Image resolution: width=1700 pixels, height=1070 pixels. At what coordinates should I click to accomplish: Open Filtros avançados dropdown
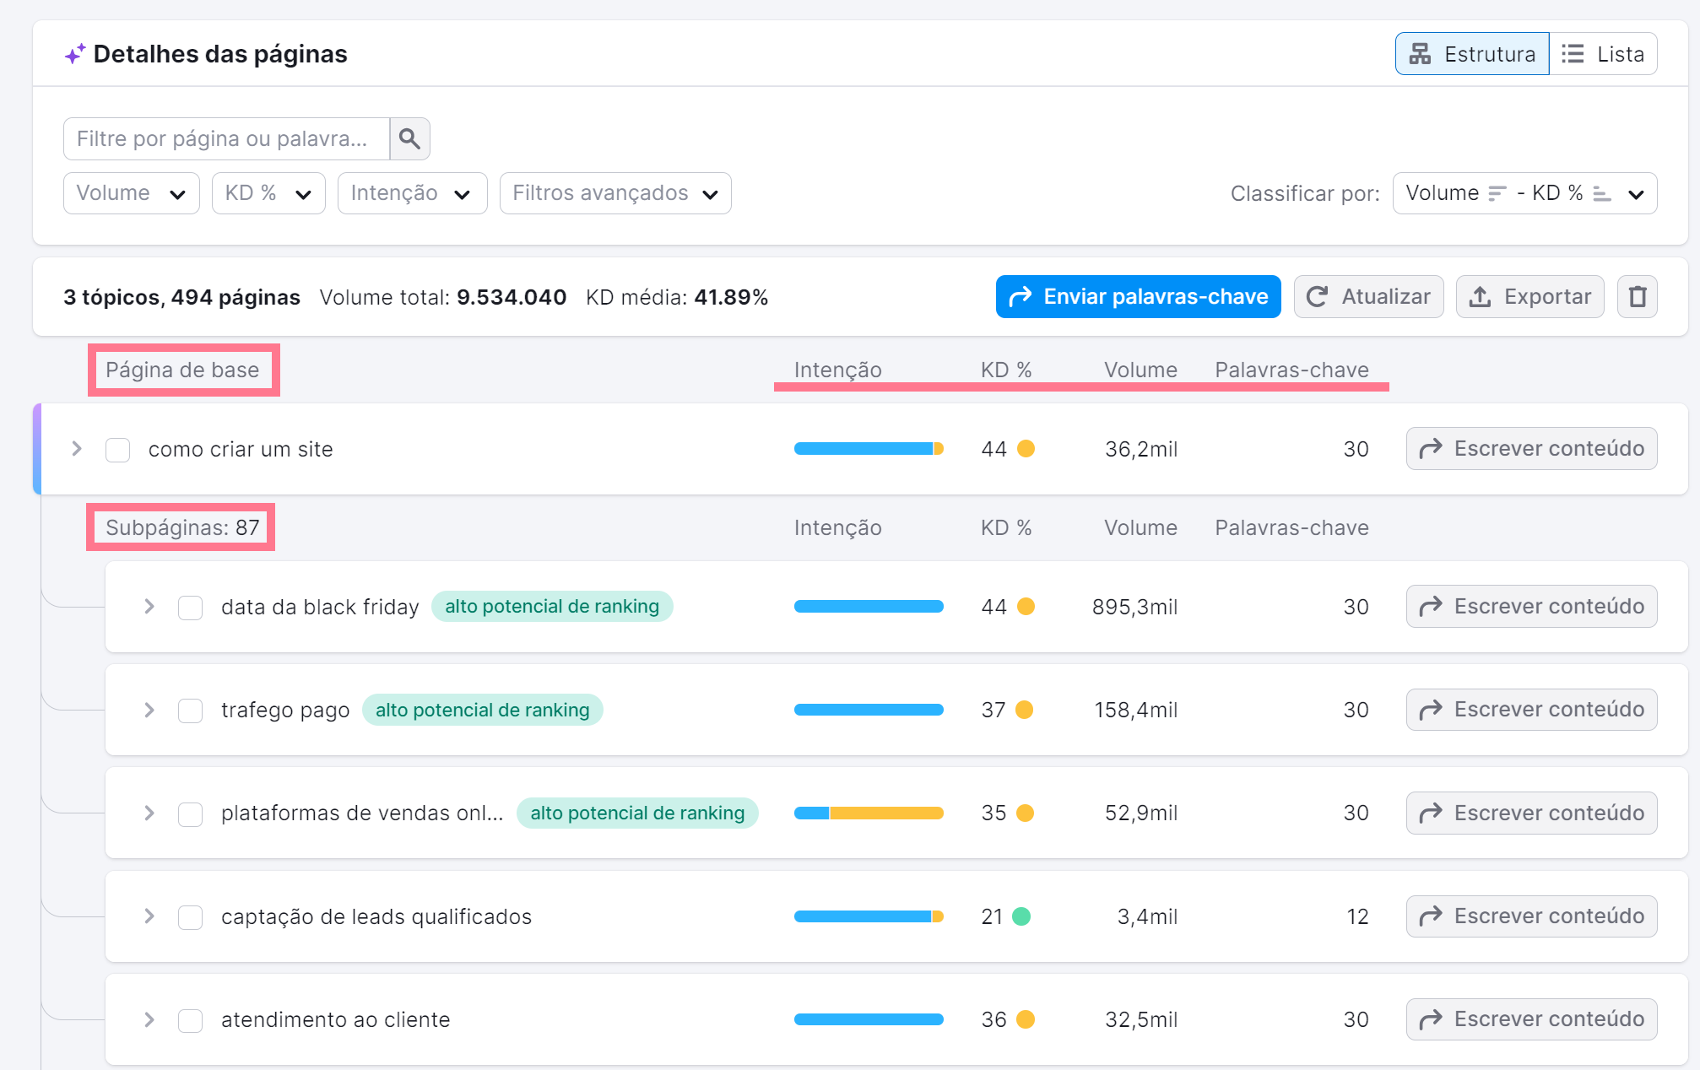615,193
